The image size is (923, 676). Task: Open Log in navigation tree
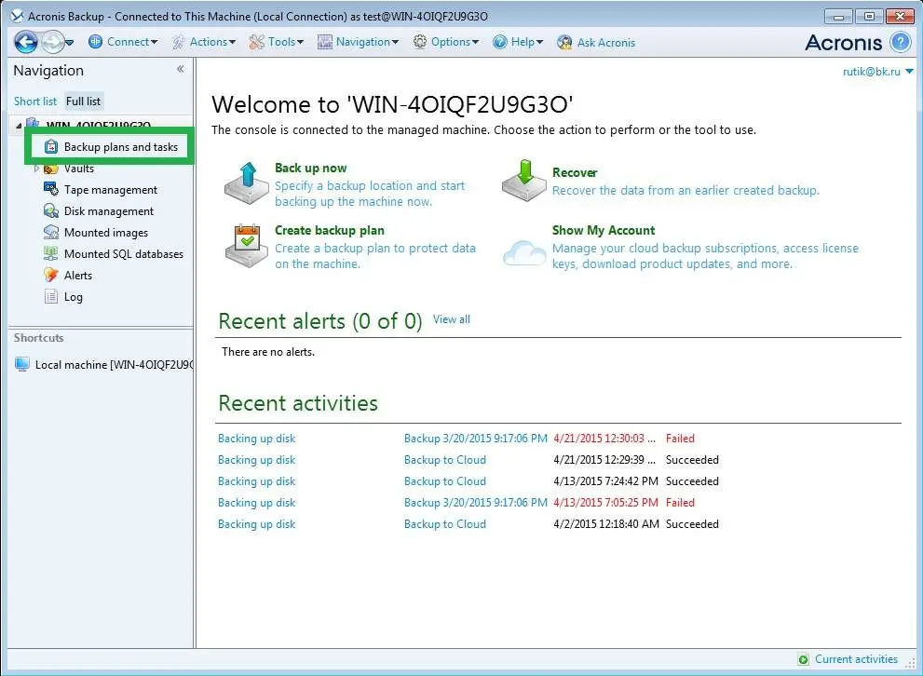pos(73,296)
